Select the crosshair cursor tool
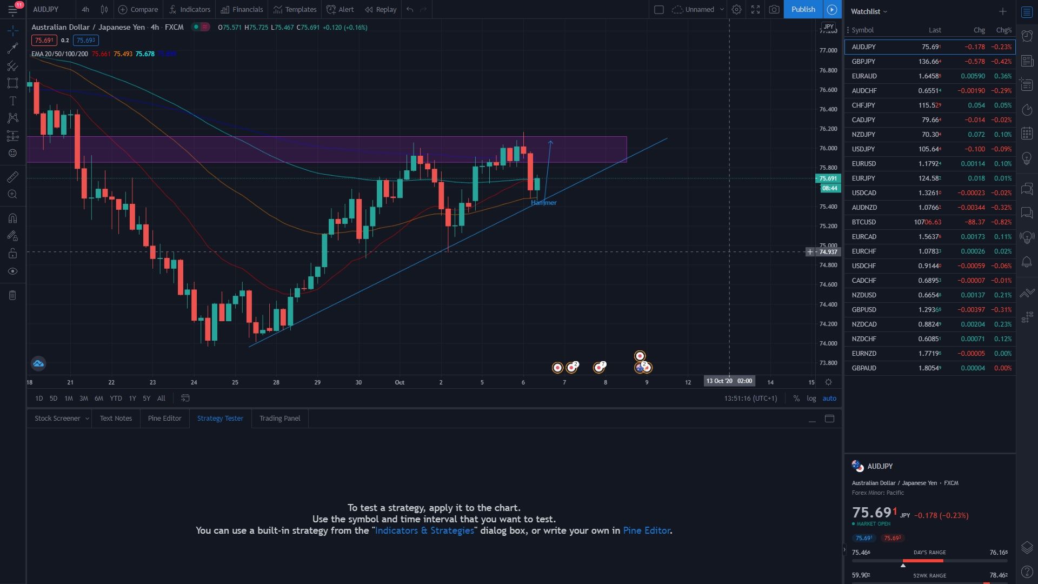 click(x=12, y=30)
